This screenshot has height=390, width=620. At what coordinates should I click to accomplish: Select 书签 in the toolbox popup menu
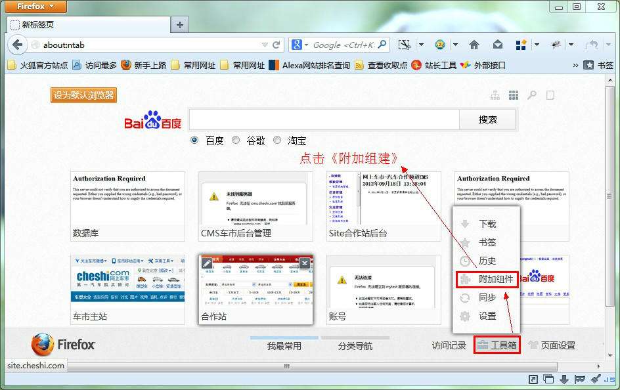click(x=487, y=242)
